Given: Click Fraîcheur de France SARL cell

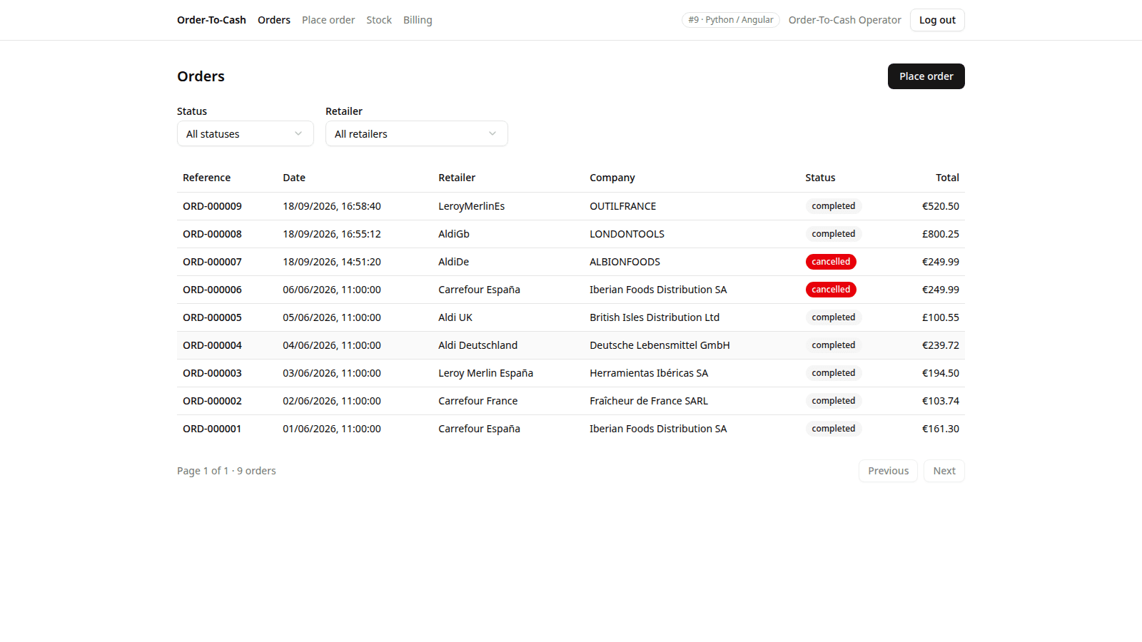Looking at the screenshot, I should click(649, 401).
